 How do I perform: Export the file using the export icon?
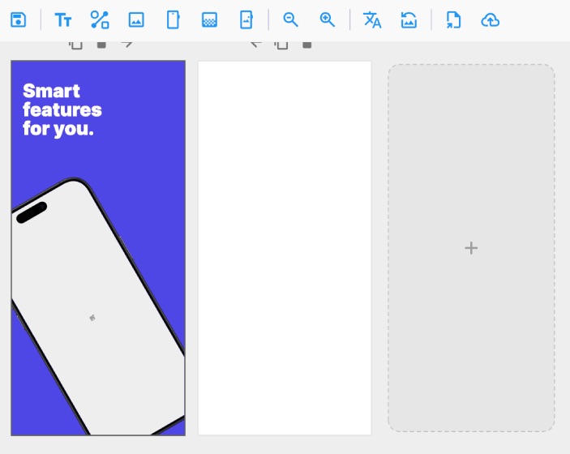tap(453, 19)
